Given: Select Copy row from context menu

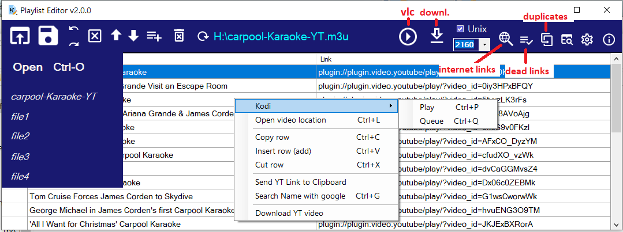Looking at the screenshot, I should tap(316, 138).
